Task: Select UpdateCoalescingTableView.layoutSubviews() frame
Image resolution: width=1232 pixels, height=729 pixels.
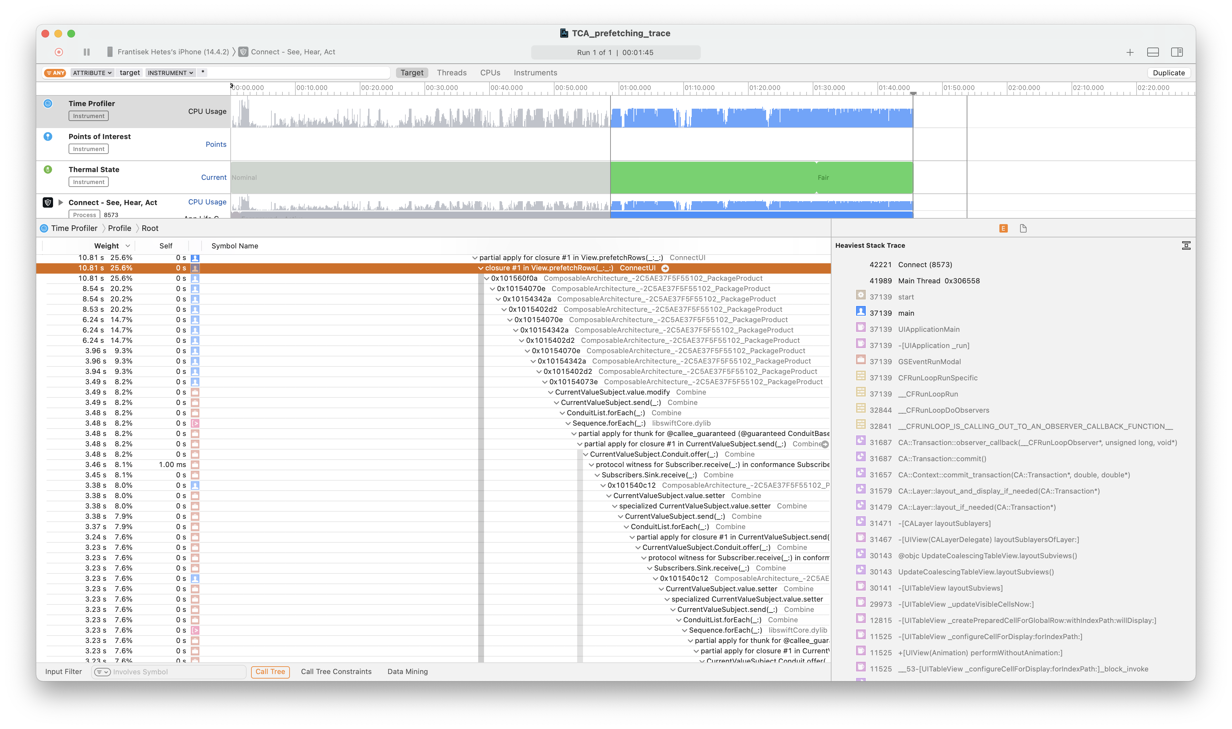Action: click(975, 572)
